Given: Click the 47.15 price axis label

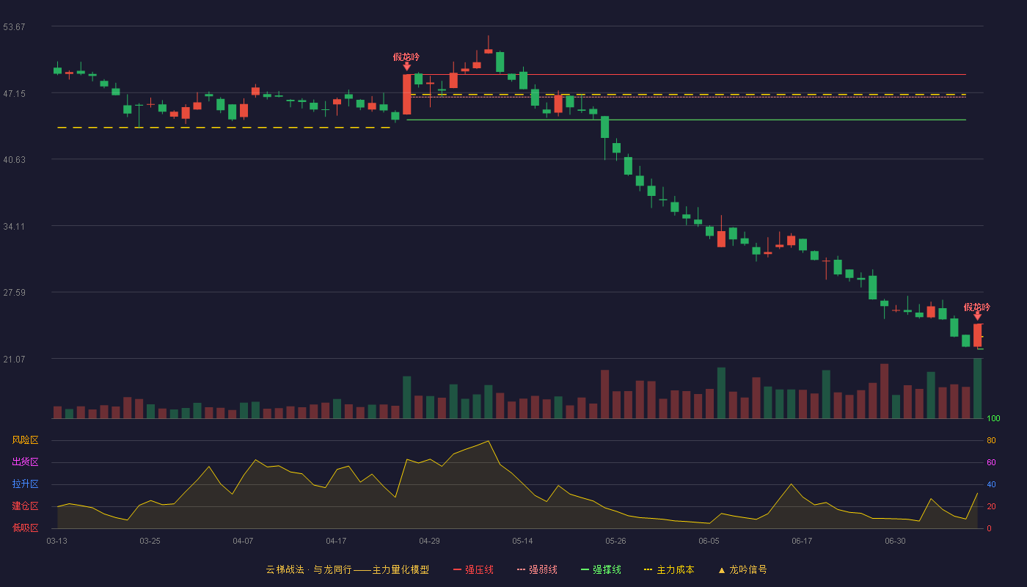Looking at the screenshot, I should click(14, 94).
